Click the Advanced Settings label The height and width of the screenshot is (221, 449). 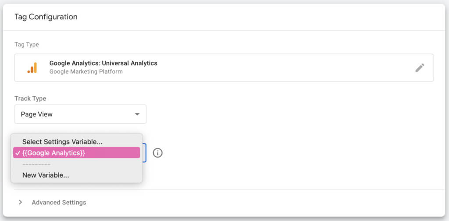(x=59, y=203)
